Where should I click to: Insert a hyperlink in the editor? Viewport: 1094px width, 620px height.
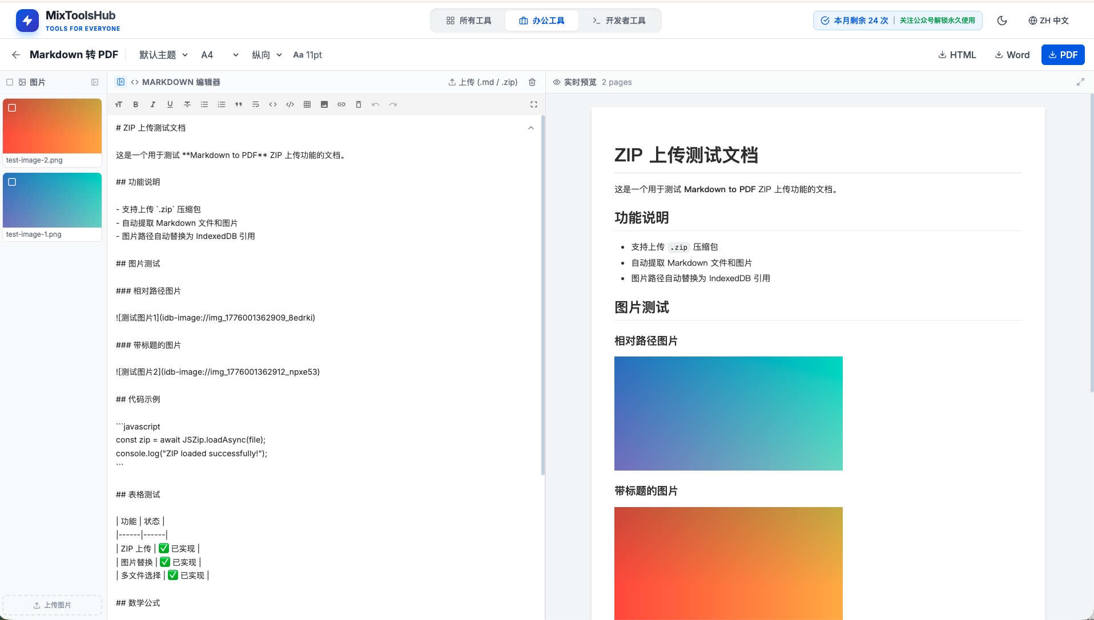coord(341,104)
